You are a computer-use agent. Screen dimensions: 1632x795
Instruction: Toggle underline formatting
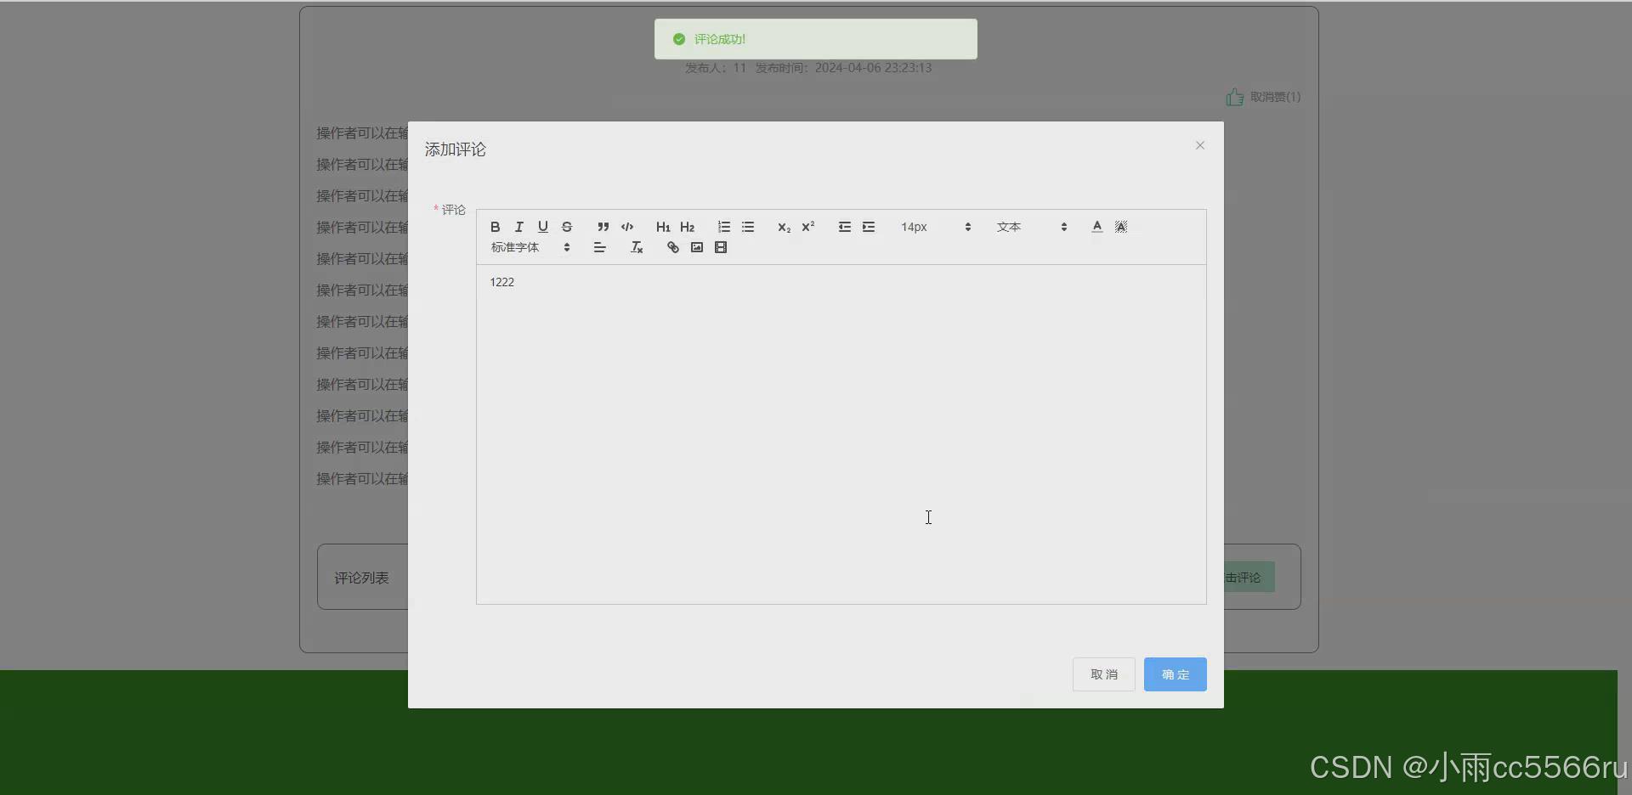click(543, 227)
